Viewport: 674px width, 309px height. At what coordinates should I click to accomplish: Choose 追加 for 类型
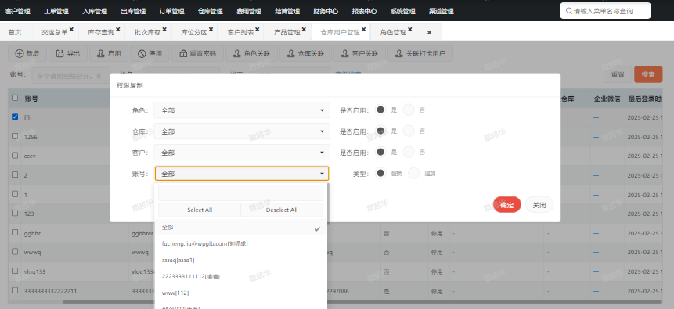point(413,173)
